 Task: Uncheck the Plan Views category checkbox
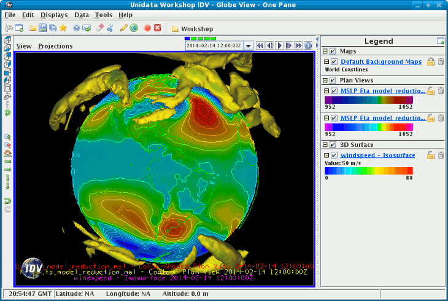click(x=333, y=80)
